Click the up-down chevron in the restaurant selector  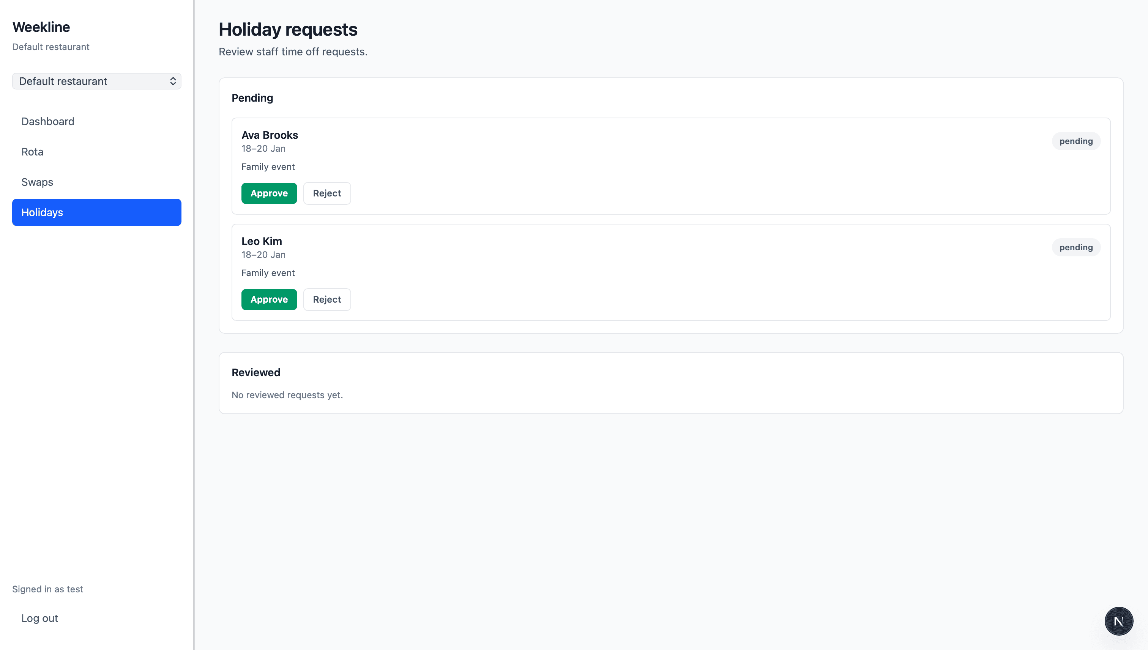click(173, 81)
